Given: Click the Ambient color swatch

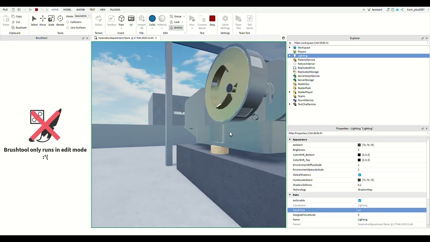Looking at the screenshot, I should (359, 145).
